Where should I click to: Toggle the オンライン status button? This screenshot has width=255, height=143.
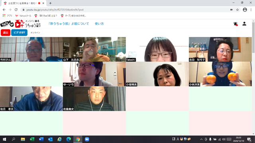point(35,33)
